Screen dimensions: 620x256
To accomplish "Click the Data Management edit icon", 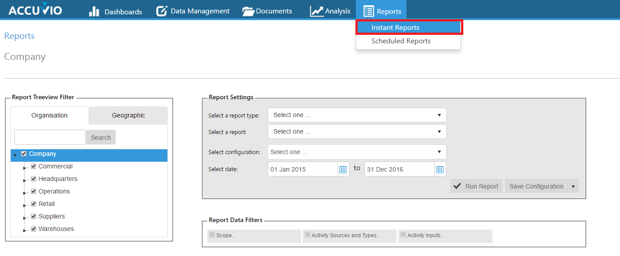I will click(x=162, y=11).
